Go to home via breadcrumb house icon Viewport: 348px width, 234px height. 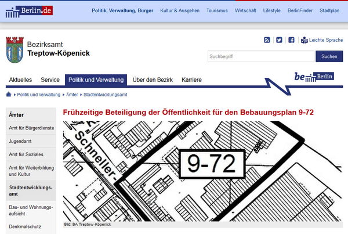coord(9,94)
